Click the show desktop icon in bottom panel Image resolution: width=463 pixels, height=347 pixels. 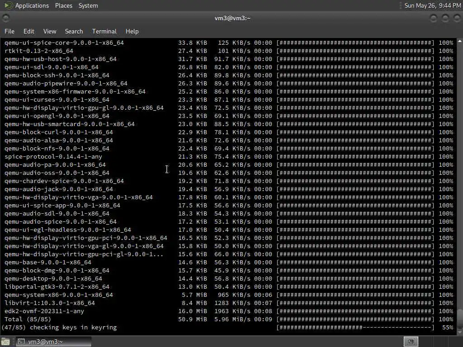pyautogui.click(x=5, y=342)
